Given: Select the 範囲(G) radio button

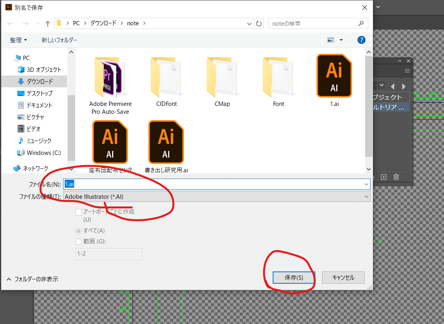Looking at the screenshot, I should coord(79,242).
